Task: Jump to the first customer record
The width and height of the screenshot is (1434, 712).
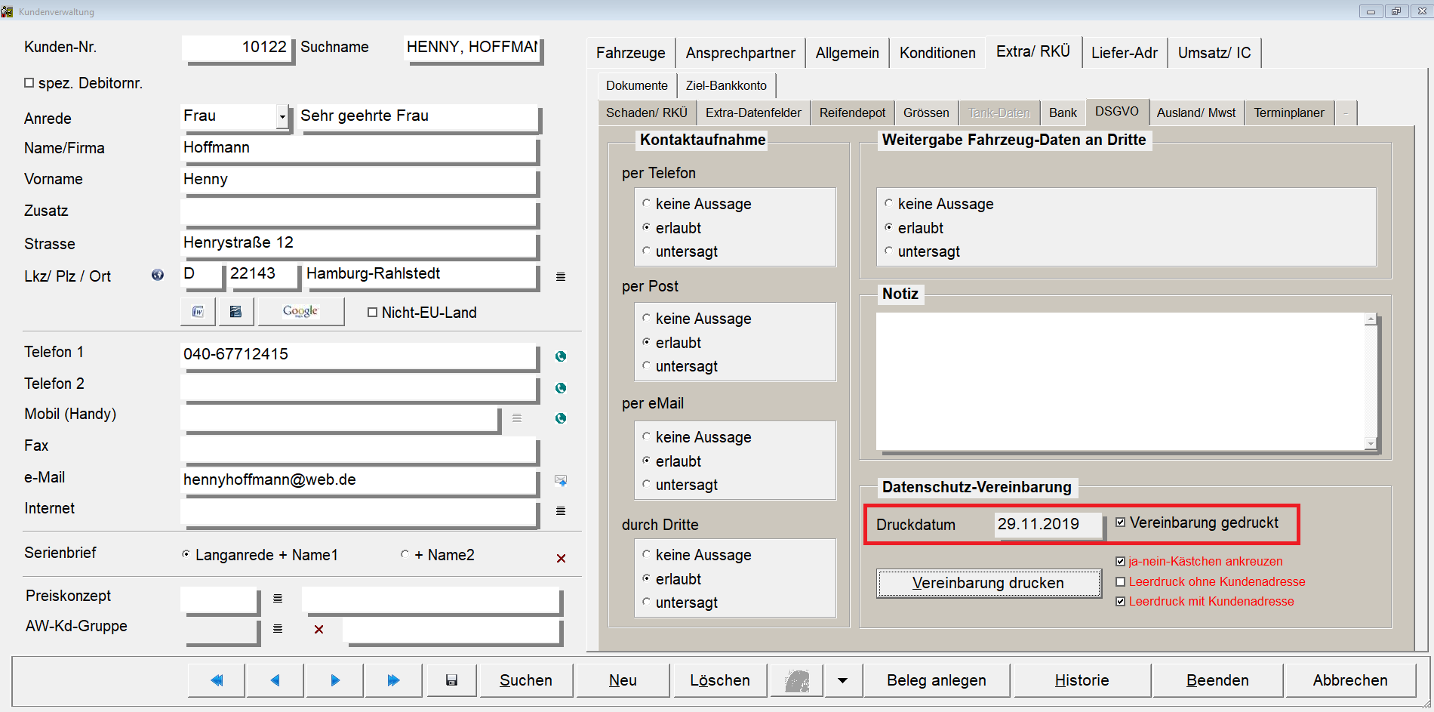Action: point(217,680)
